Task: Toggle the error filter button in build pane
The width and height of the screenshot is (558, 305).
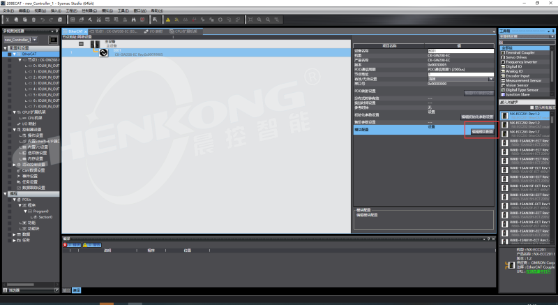Action: [73, 245]
